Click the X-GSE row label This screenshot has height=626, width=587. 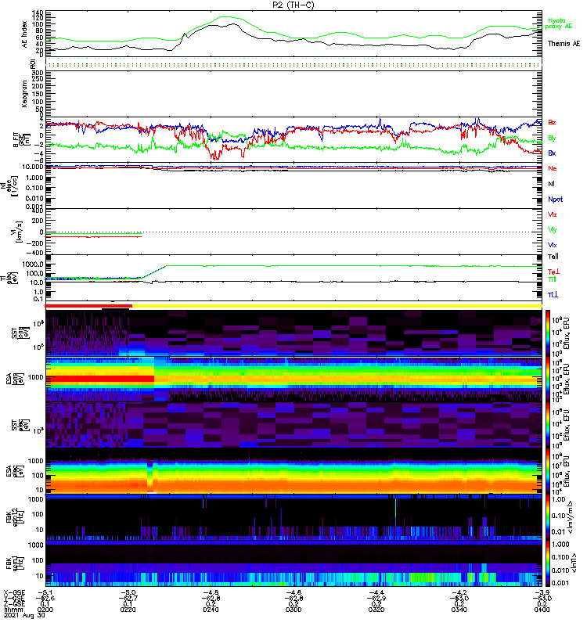click(14, 592)
